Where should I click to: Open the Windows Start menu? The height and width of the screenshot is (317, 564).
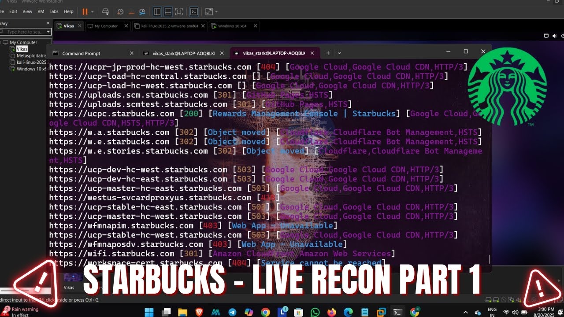tap(149, 312)
